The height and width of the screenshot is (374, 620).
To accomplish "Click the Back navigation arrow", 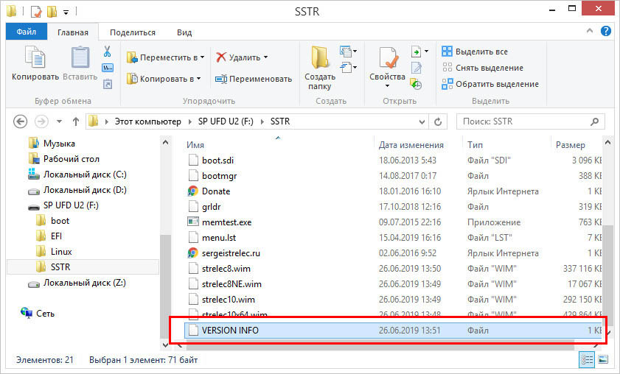I will point(20,121).
